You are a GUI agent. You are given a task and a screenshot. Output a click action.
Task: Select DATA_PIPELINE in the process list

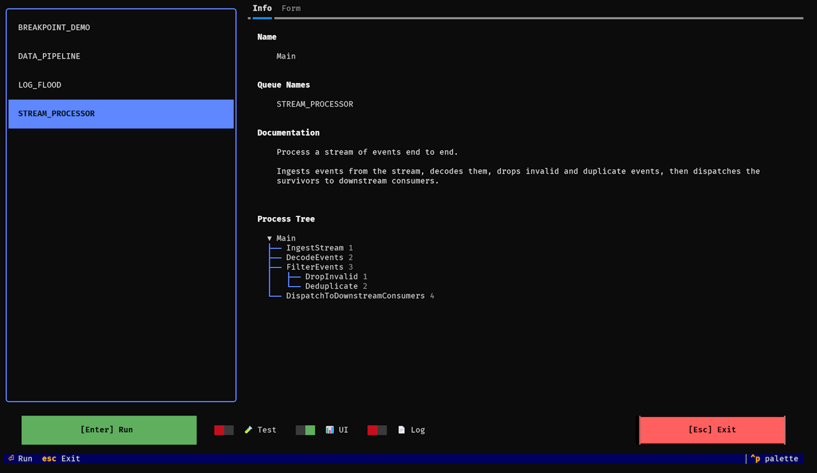click(121, 56)
